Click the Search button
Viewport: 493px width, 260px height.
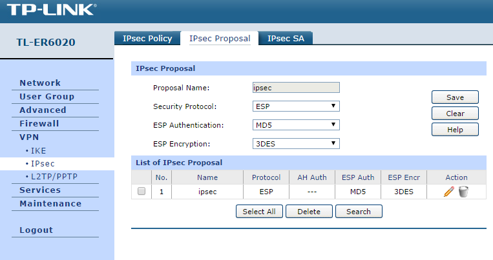[359, 212]
